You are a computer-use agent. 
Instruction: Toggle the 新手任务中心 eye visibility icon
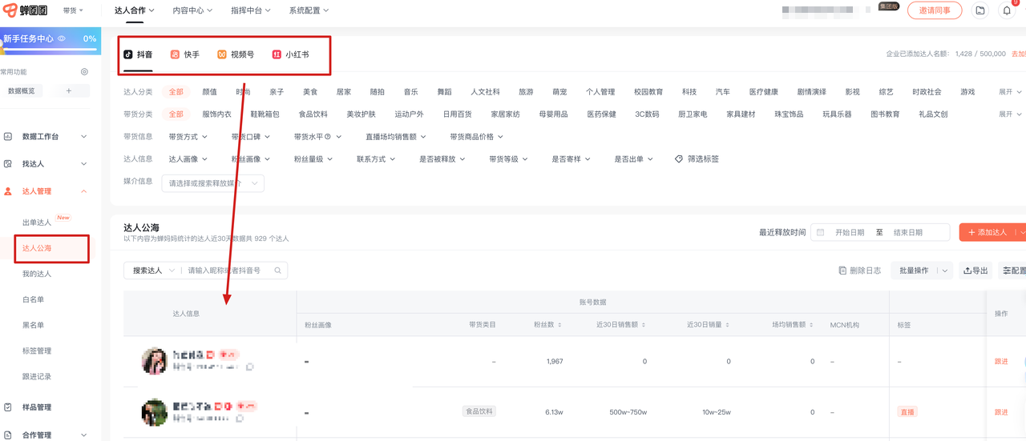click(62, 38)
